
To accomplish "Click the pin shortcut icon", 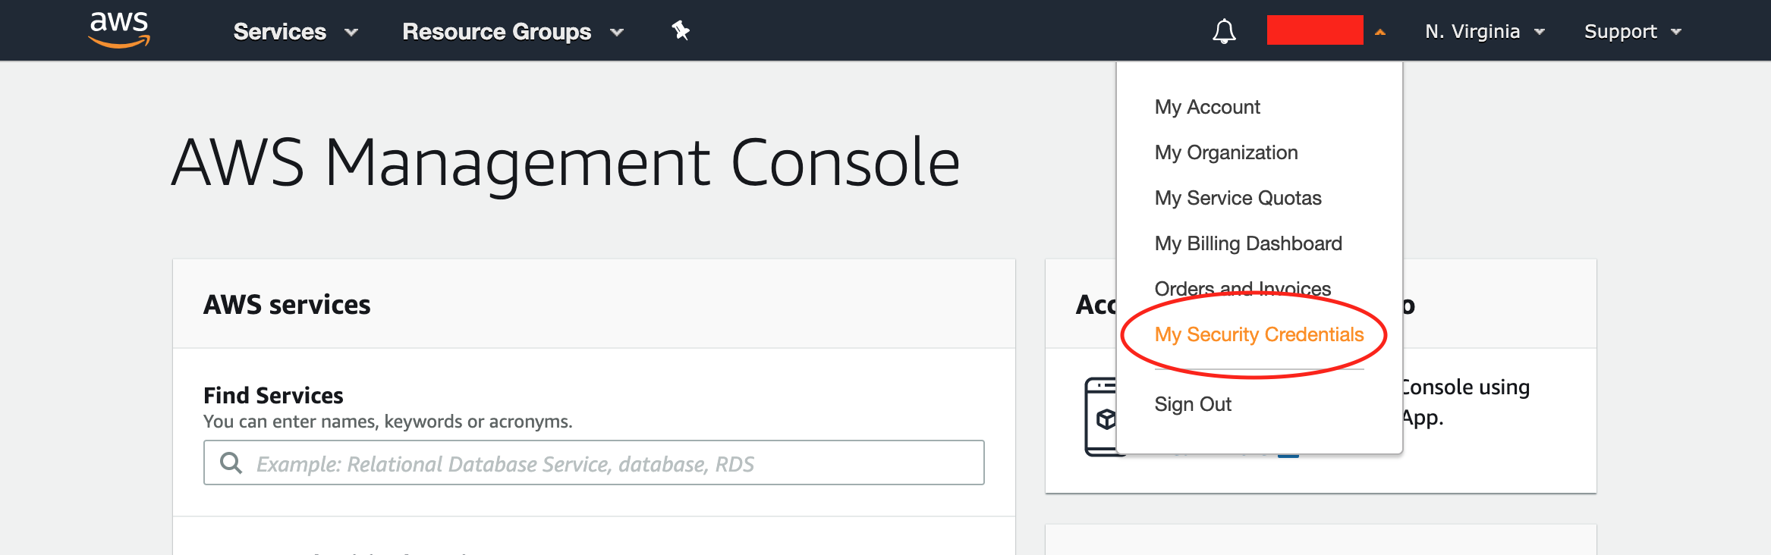I will pyautogui.click(x=681, y=31).
